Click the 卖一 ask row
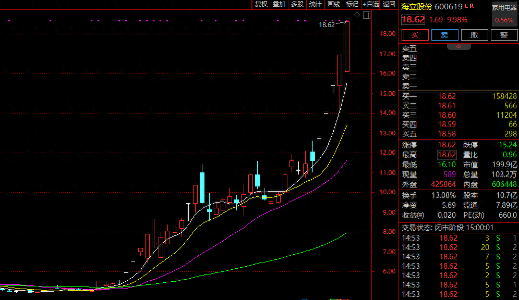 click(459, 86)
